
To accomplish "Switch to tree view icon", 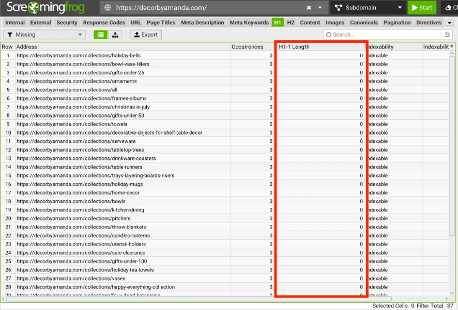I will tap(114, 35).
